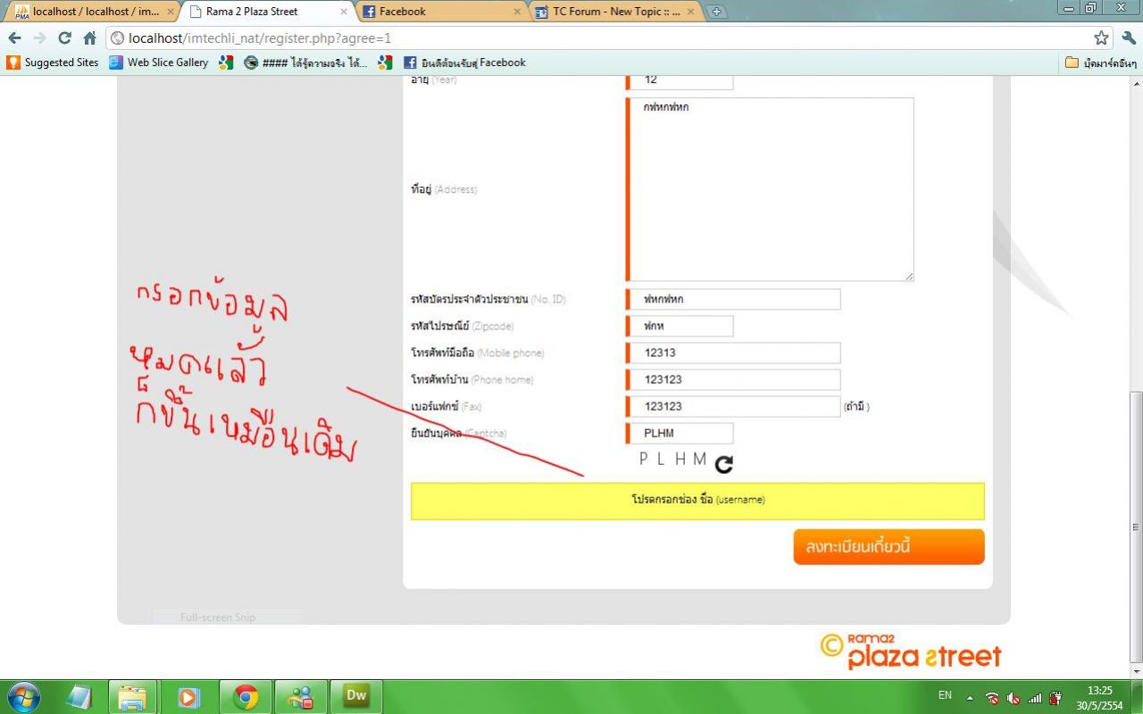Open the clock showing 13:25
The image size is (1143, 714).
click(x=1100, y=697)
